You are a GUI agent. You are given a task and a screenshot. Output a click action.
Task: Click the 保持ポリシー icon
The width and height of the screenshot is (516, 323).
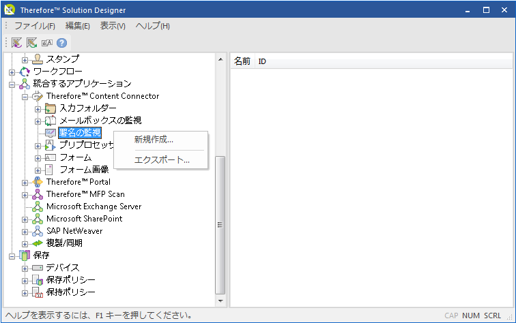(38, 292)
